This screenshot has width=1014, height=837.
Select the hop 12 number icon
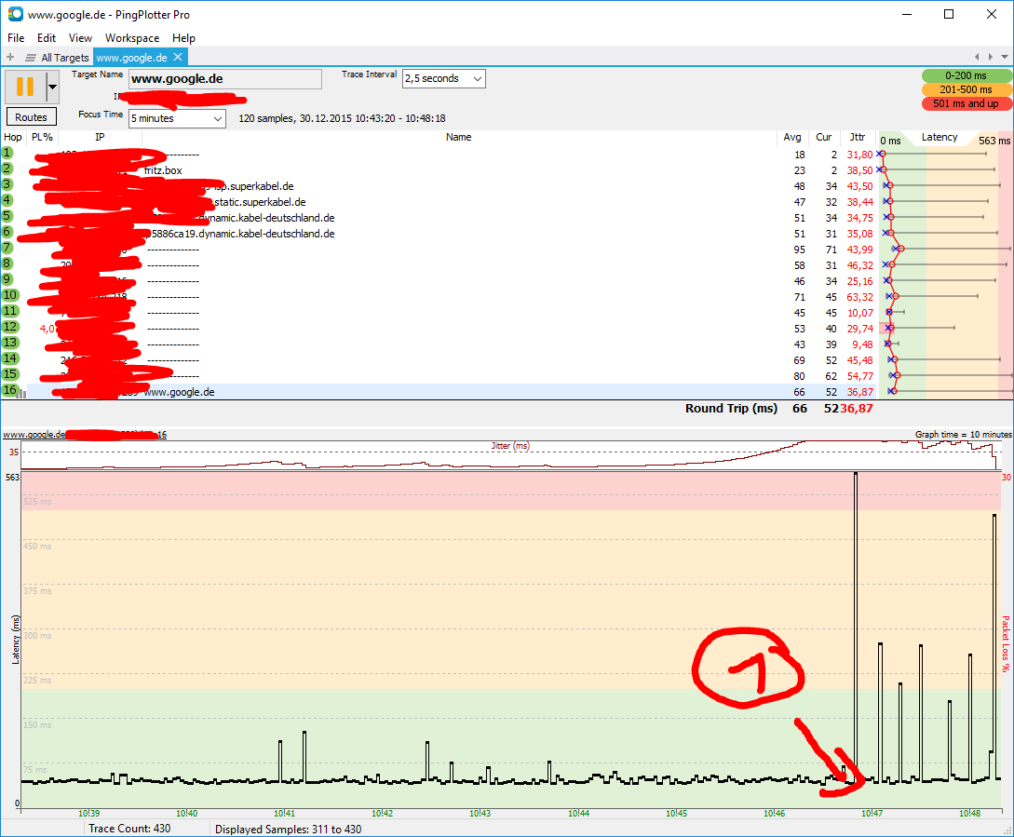pyautogui.click(x=9, y=328)
